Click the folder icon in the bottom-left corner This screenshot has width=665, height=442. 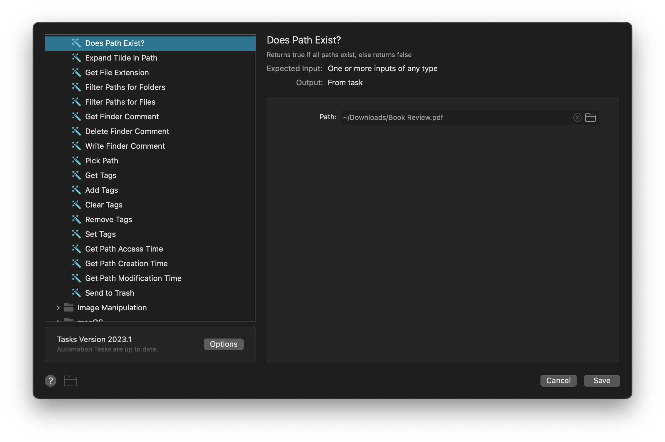point(70,381)
